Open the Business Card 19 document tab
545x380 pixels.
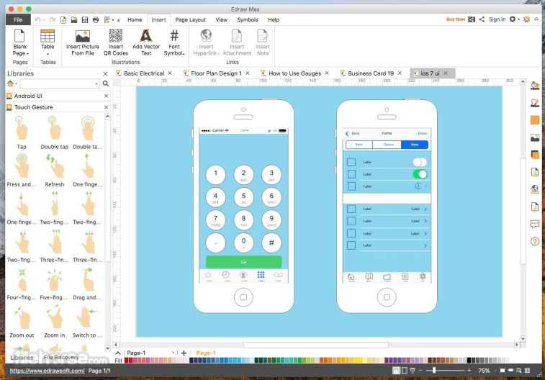point(371,73)
